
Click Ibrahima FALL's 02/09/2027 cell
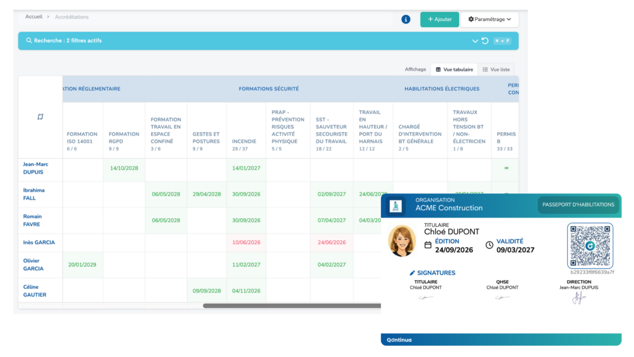[332, 194]
